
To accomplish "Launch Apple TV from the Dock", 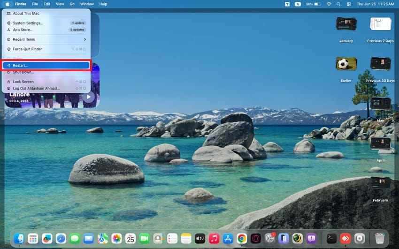I will (200, 239).
